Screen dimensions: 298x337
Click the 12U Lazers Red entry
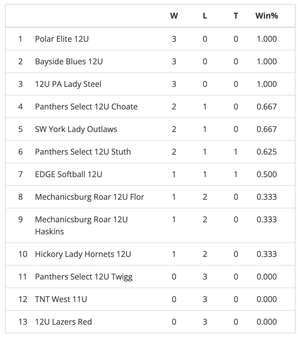click(63, 322)
